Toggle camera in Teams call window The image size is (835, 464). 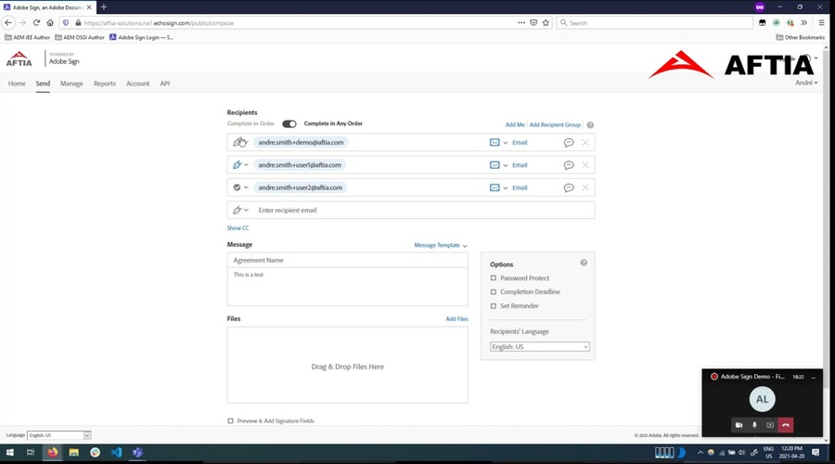tap(739, 425)
